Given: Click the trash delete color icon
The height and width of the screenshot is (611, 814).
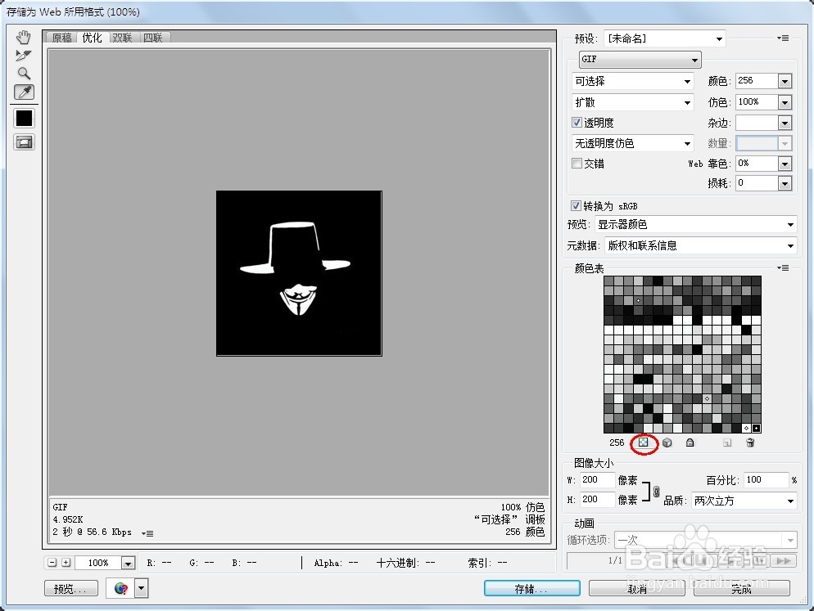Looking at the screenshot, I should coord(750,443).
